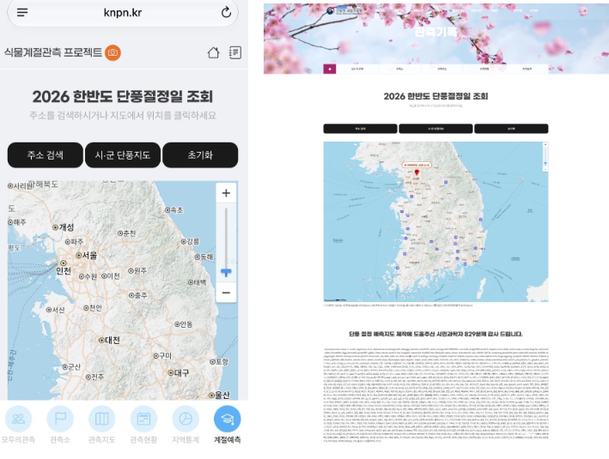Open the hamburger menu in the mobile browser bar

[x=22, y=12]
